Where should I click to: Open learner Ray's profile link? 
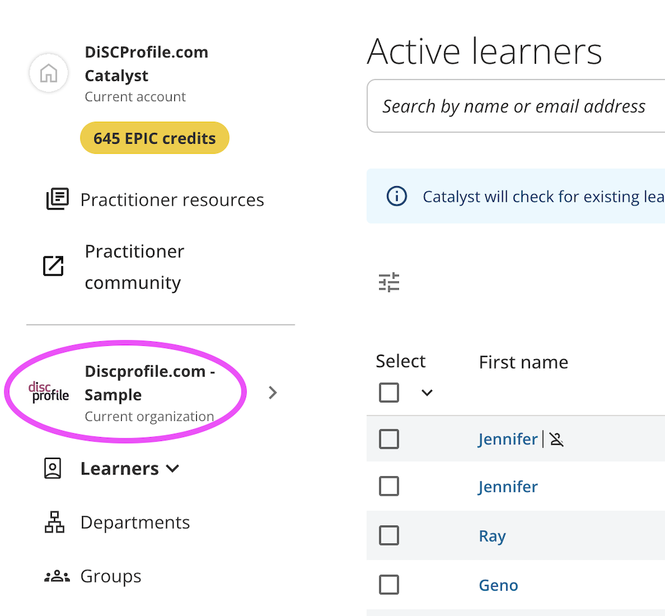pos(492,536)
